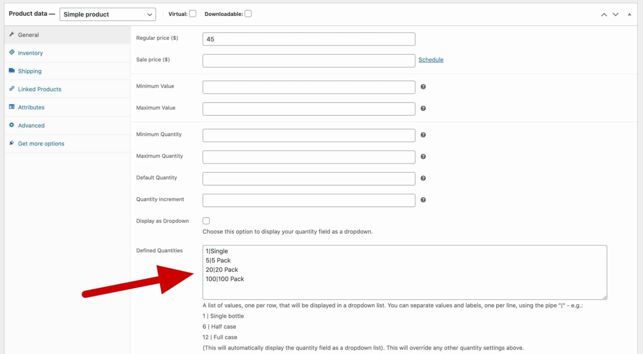The width and height of the screenshot is (643, 354).
Task: Click the wrench icon beside General
Action: [12, 34]
